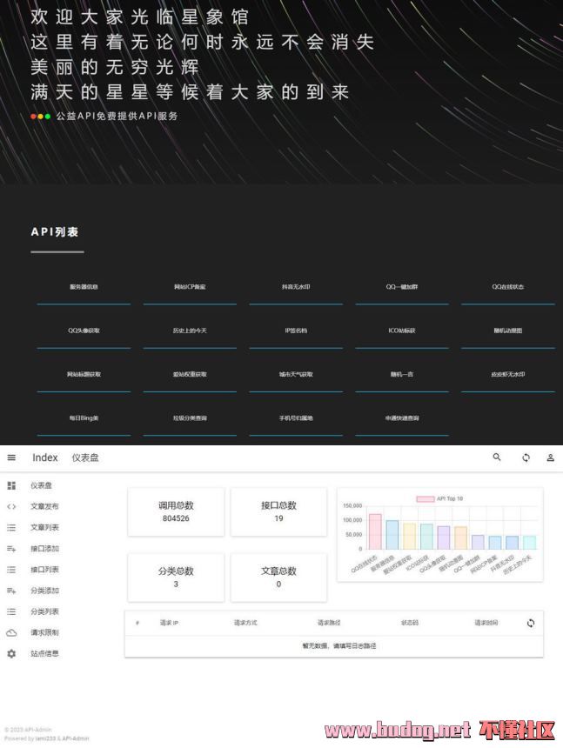Open 文章列表 in the sidebar
This screenshot has height=748, width=563.
(44, 527)
